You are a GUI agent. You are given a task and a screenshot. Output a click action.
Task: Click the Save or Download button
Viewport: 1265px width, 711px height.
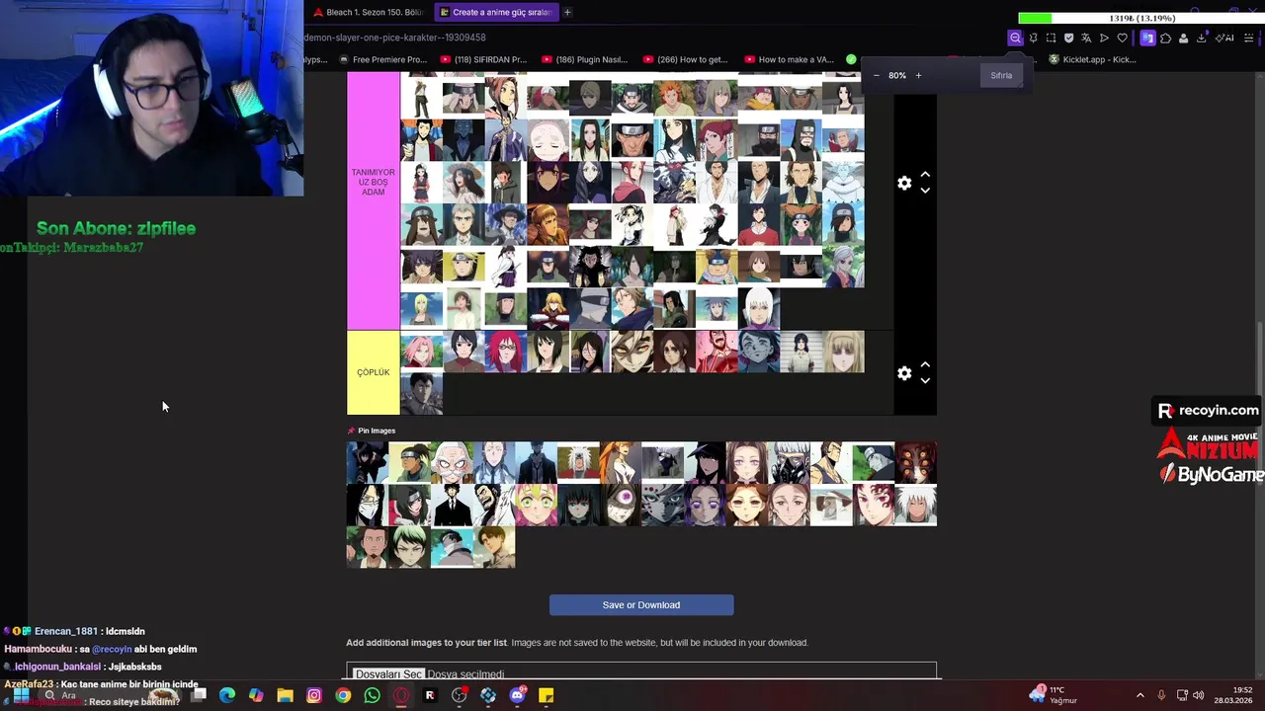[x=641, y=604]
